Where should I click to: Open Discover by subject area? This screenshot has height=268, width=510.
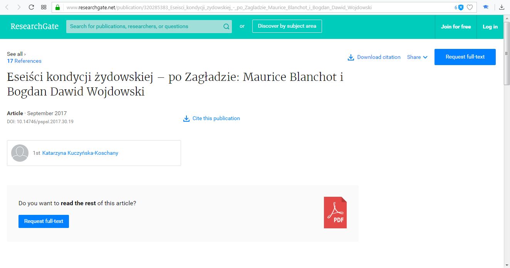pyautogui.click(x=287, y=26)
